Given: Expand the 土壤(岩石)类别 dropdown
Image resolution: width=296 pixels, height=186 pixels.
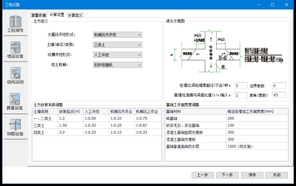Looking at the screenshot, I should (118, 45).
